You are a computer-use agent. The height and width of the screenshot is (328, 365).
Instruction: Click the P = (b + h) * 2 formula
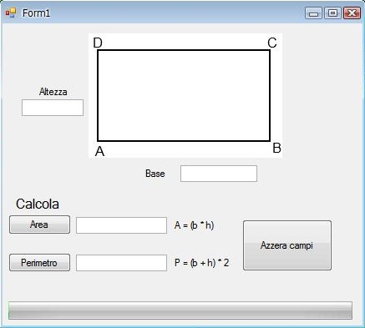click(x=201, y=263)
